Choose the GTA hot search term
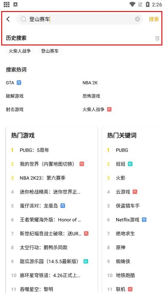Image resolution: width=165 pixels, height=293 pixels. [10, 83]
